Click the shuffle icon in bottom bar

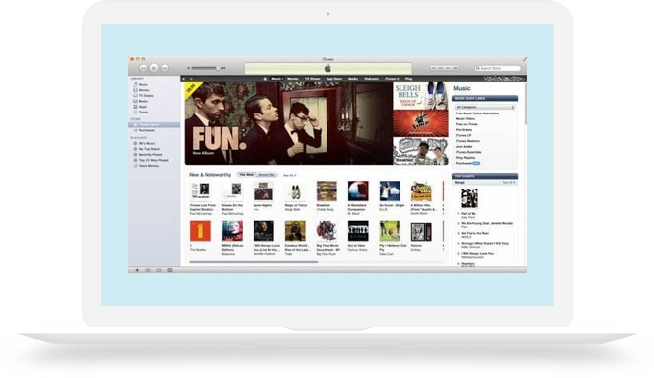(x=148, y=270)
